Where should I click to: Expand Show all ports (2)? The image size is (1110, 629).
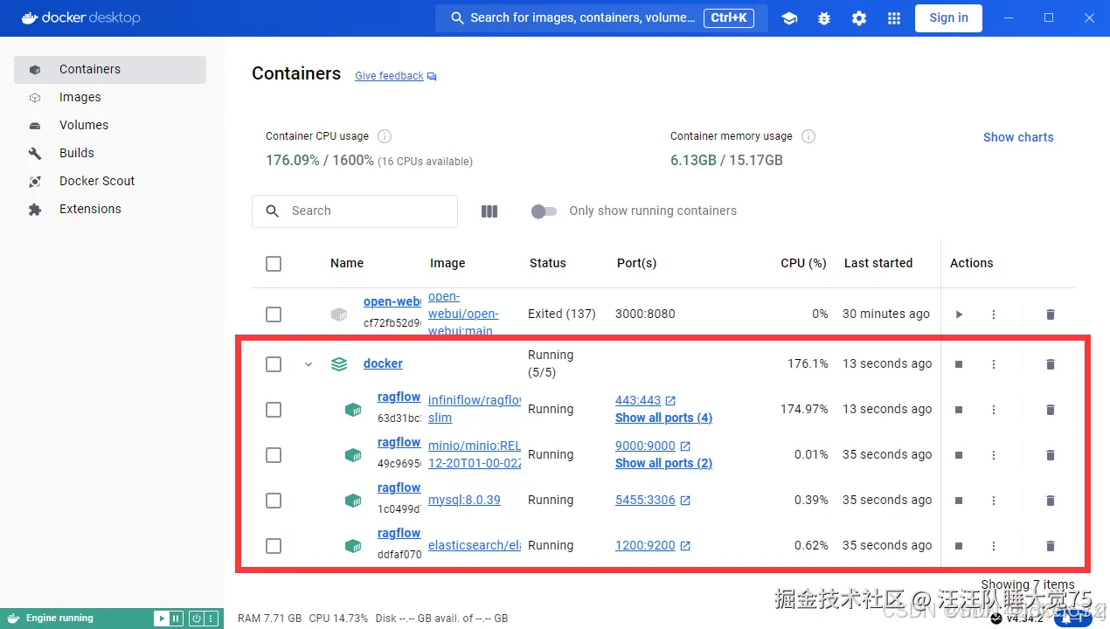tap(663, 463)
